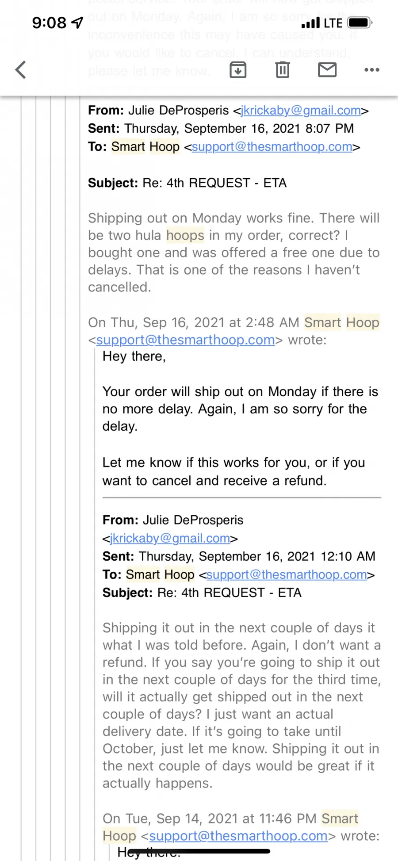Screen dimensions: 398x861
Task: Tap the location arrow in the status bar
Action: click(77, 23)
